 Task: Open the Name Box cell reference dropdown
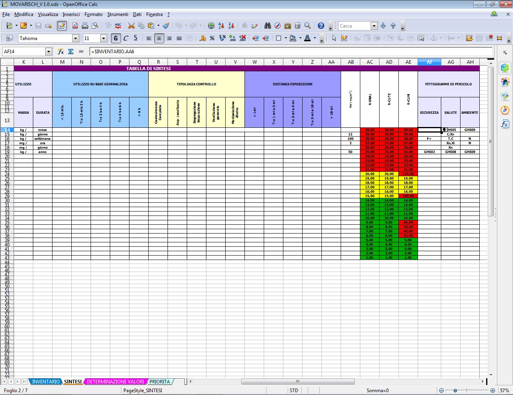point(48,51)
